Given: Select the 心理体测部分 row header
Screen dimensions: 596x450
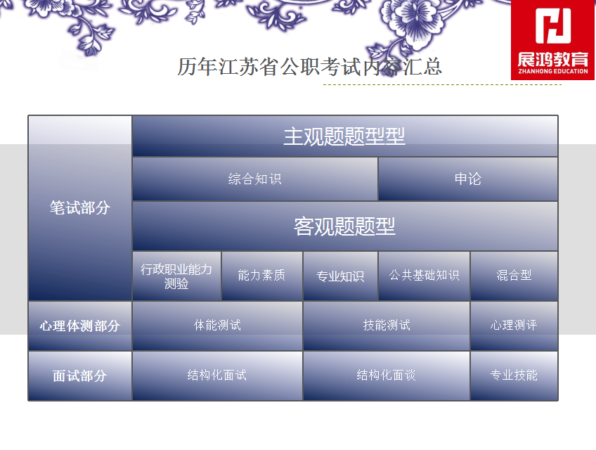Looking at the screenshot, I should (80, 326).
